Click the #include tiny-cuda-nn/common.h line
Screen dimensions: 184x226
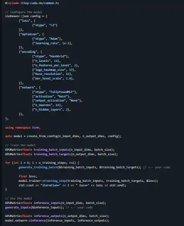[x=32, y=3]
